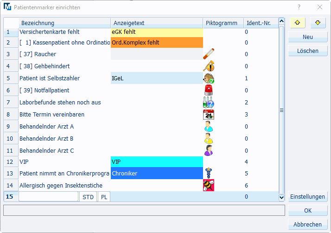The width and height of the screenshot is (331, 233).
Task: Open Einstellungen
Action: tap(307, 197)
